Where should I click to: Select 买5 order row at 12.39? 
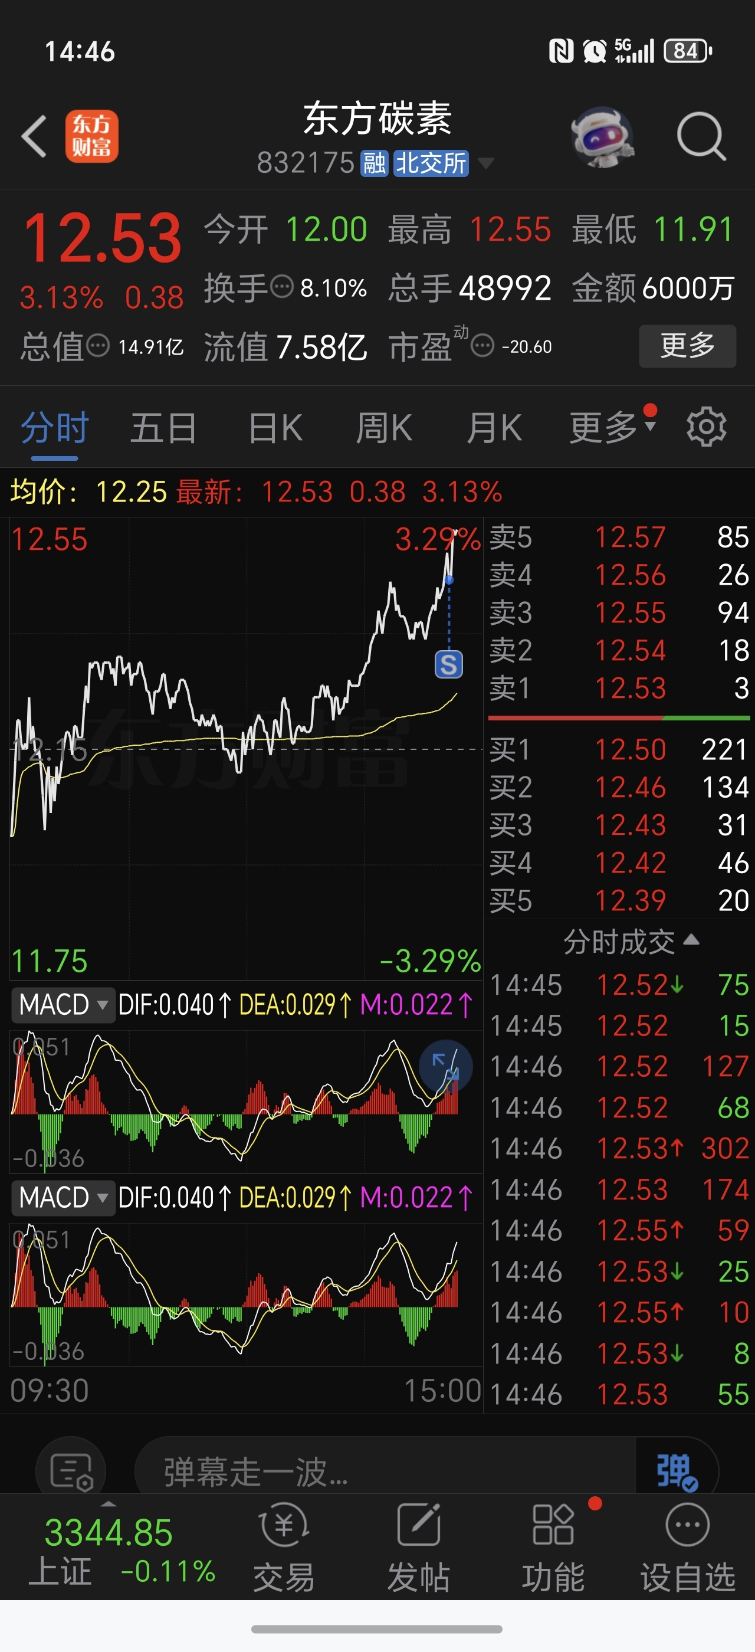click(x=619, y=901)
